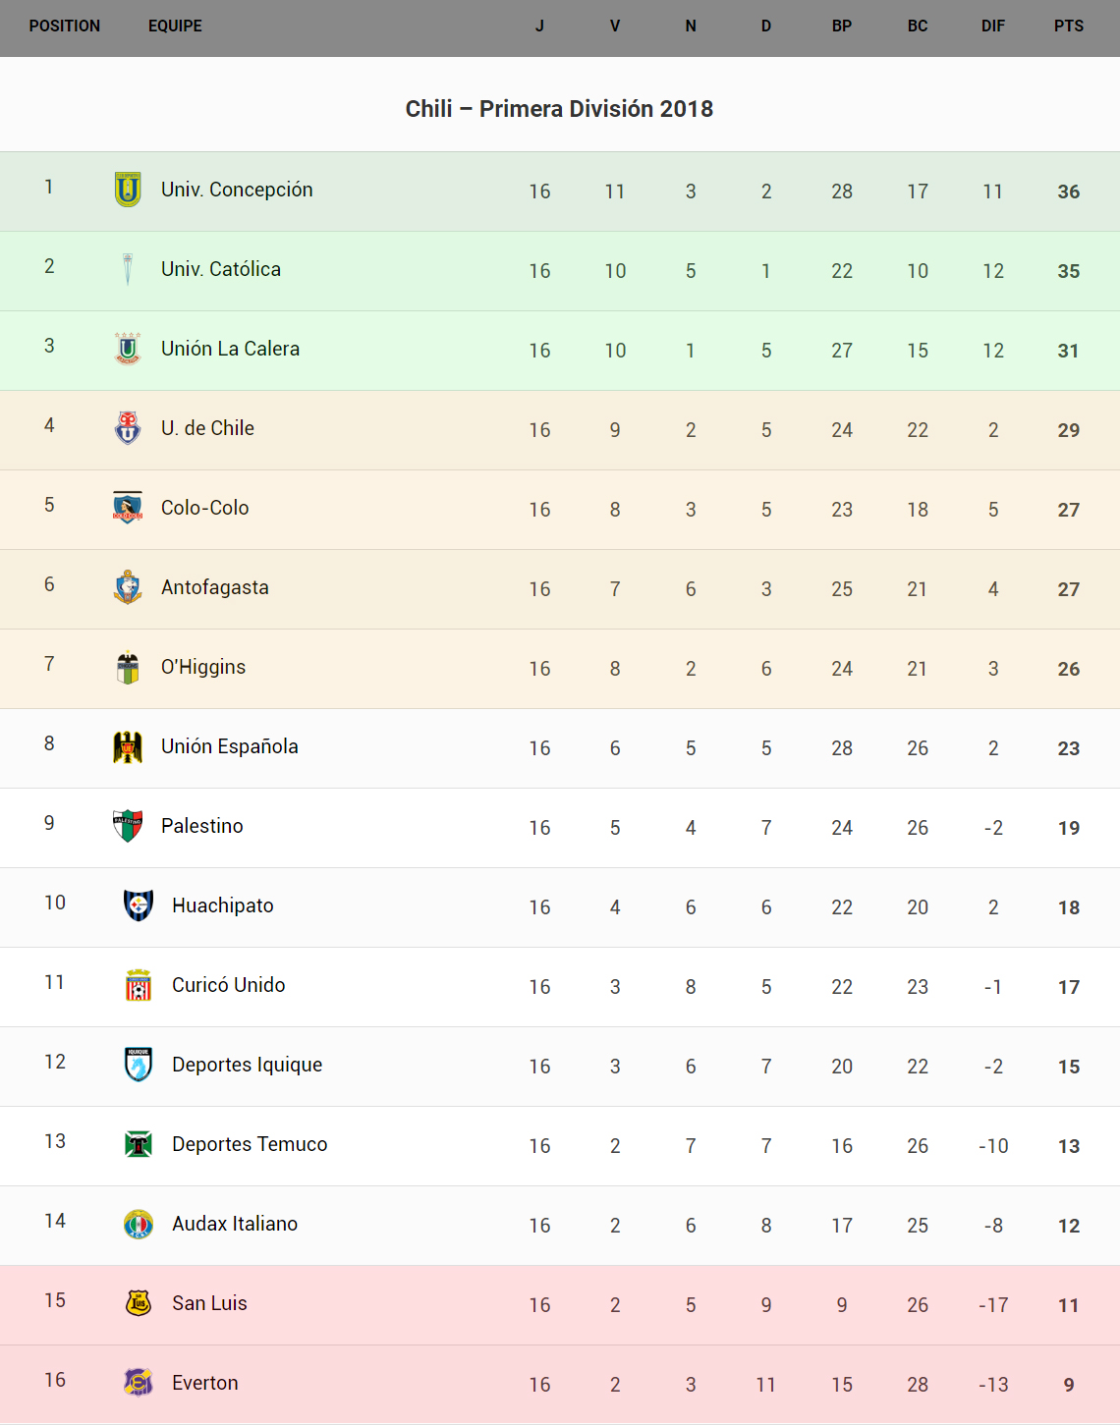The width and height of the screenshot is (1120, 1426).
Task: Select the Curicó Unido team name
Action: (x=229, y=985)
